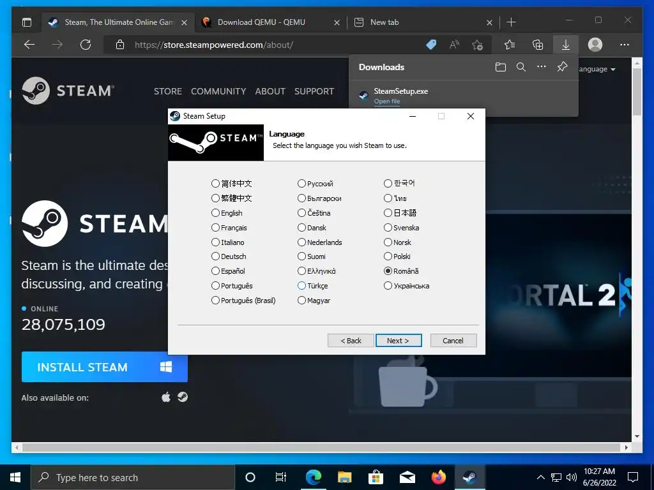This screenshot has height=490, width=654.
Task: Reload the page with the refresh icon
Action: tap(86, 45)
